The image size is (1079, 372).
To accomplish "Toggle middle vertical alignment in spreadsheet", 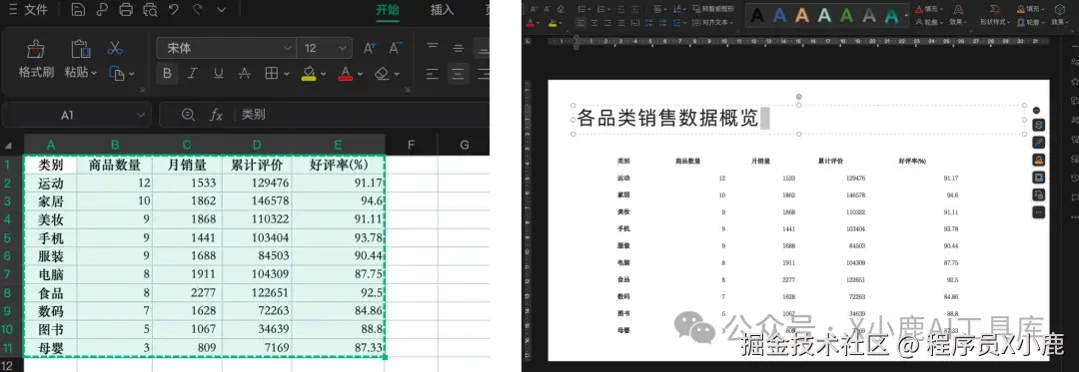I will point(458,47).
